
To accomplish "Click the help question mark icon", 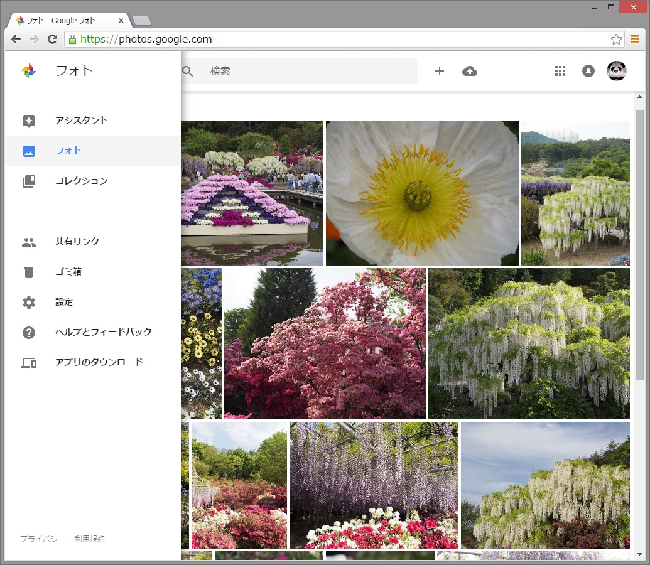I will pyautogui.click(x=29, y=333).
